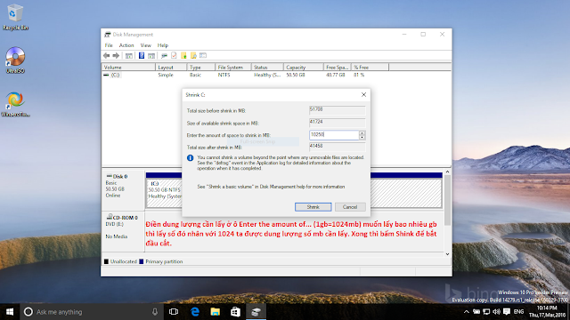Screen dimensions: 570x320
Task: Click the yellow folder with green arrow icon
Action: coord(183,55)
